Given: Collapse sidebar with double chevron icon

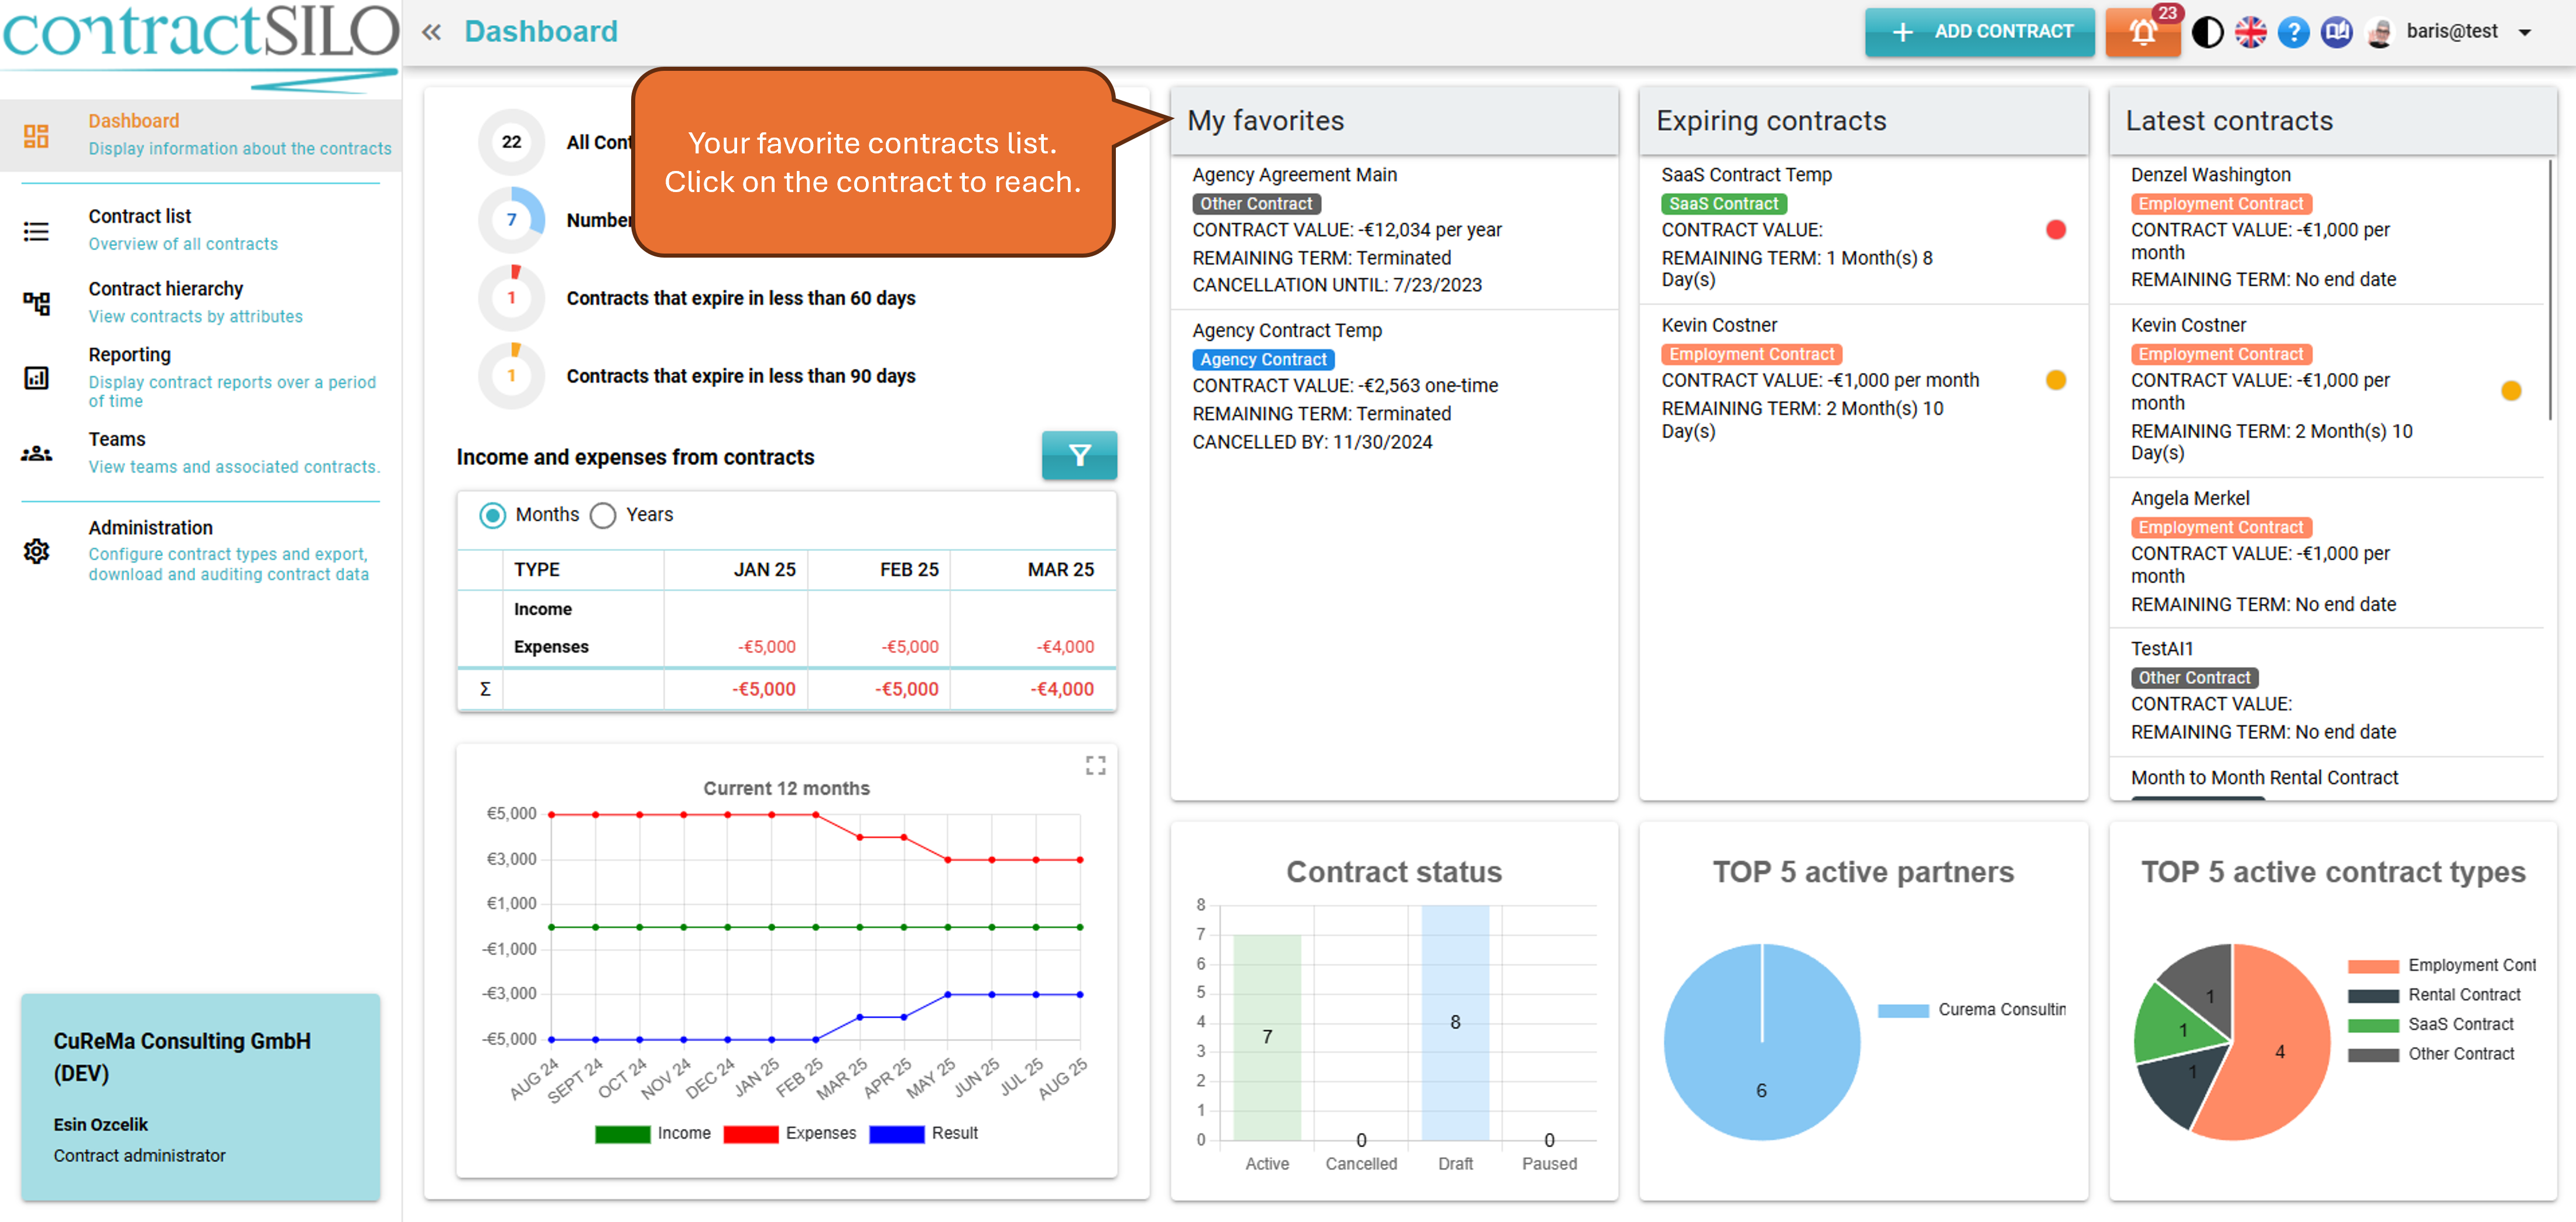Looking at the screenshot, I should pos(431,32).
